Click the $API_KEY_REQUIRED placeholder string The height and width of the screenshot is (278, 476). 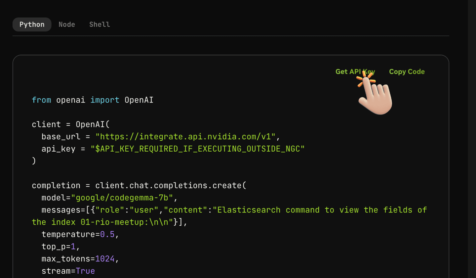(x=197, y=149)
